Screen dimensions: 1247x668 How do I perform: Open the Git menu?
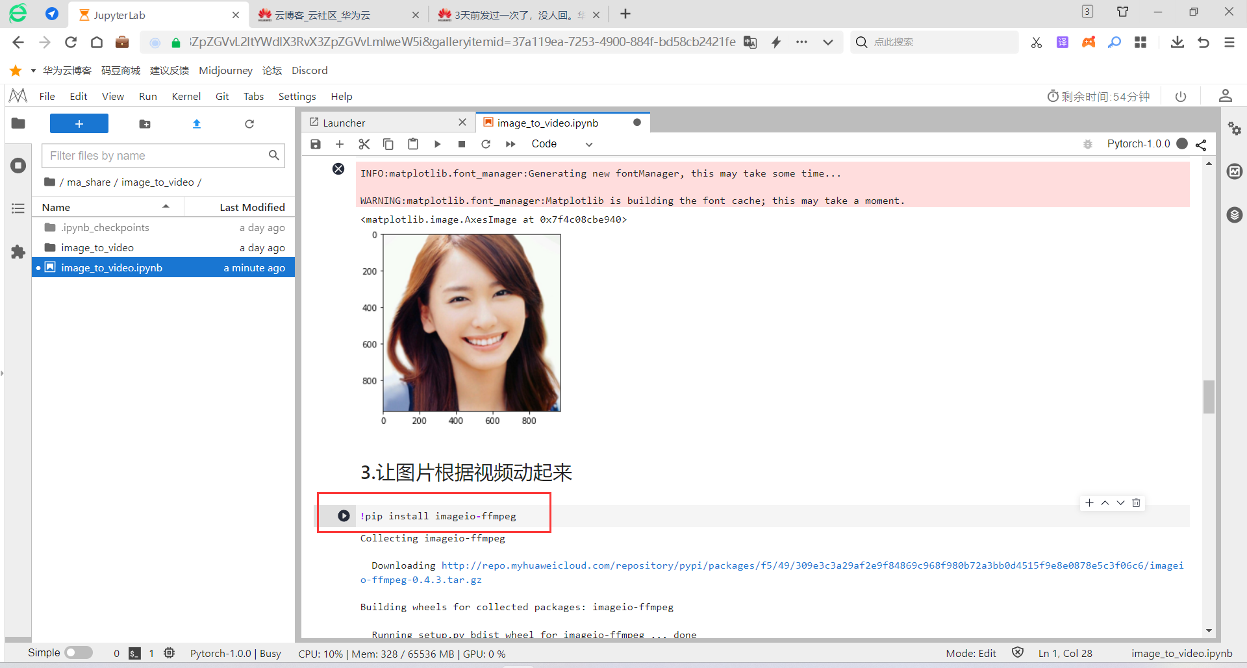coord(222,97)
